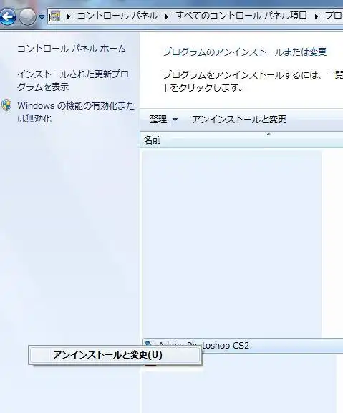This screenshot has height=413, width=343.
Task: Open Windows の機能の有効化または無効化 link
Action: [76, 112]
